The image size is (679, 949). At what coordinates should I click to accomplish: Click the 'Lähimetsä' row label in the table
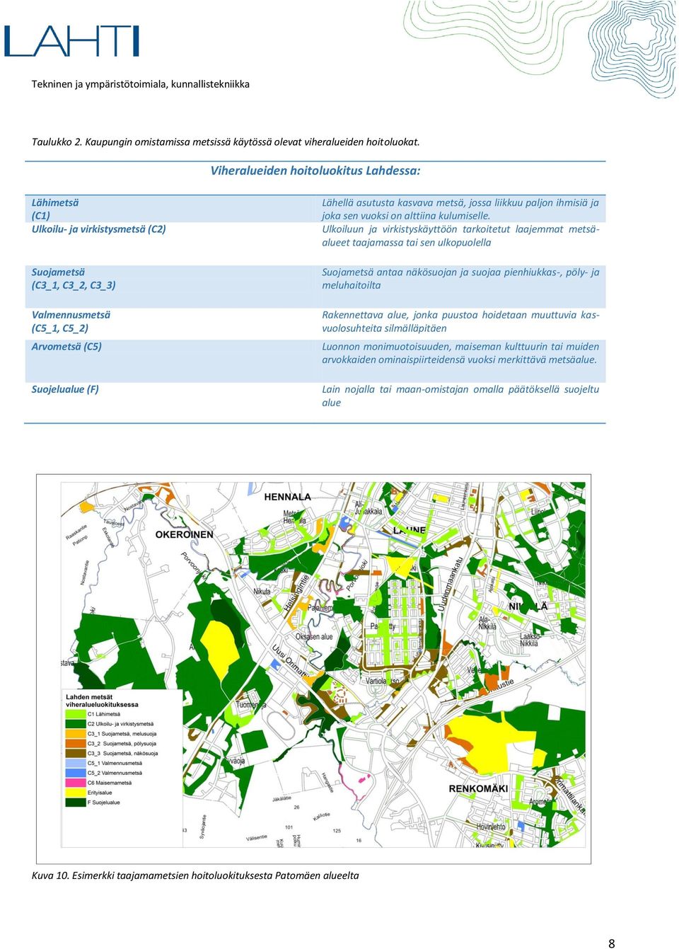click(x=55, y=202)
